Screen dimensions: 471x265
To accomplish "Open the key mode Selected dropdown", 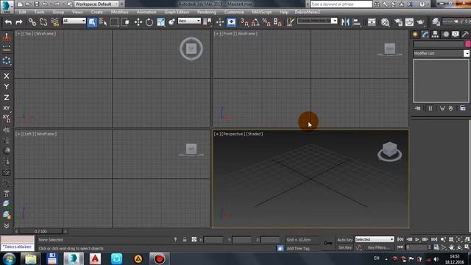I will [375, 239].
